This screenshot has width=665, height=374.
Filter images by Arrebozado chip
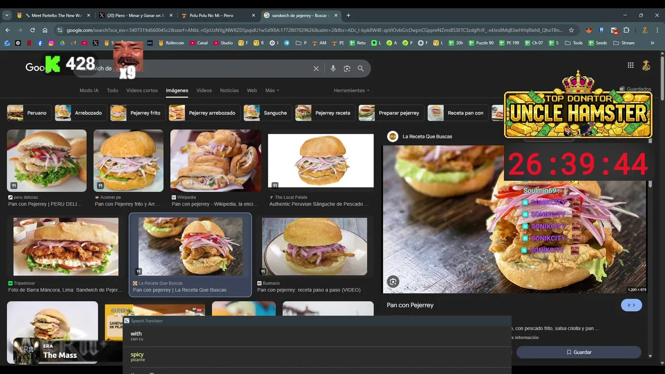(x=81, y=113)
